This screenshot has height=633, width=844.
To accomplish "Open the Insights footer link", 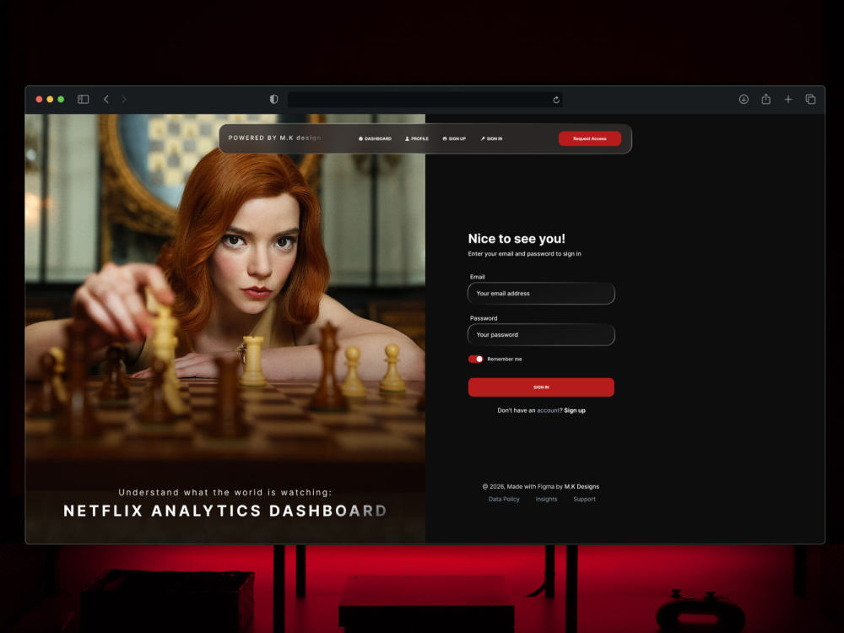I will (546, 499).
